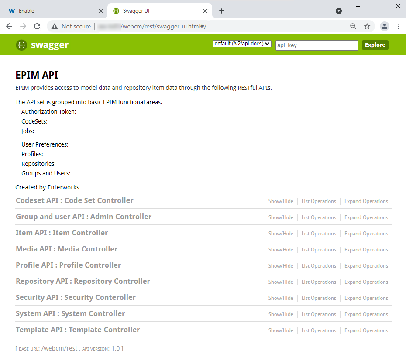Click the Not secure warning icon

(x=55, y=26)
